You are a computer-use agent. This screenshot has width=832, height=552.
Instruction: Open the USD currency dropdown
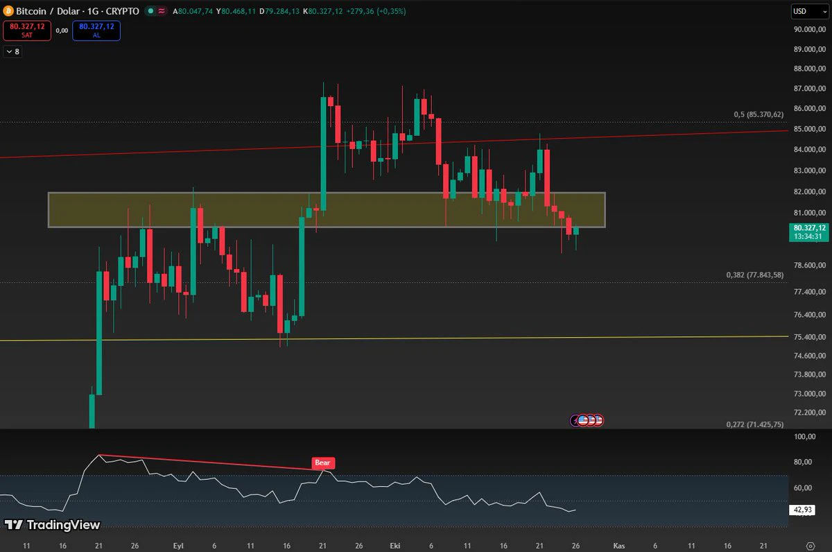[x=810, y=11]
